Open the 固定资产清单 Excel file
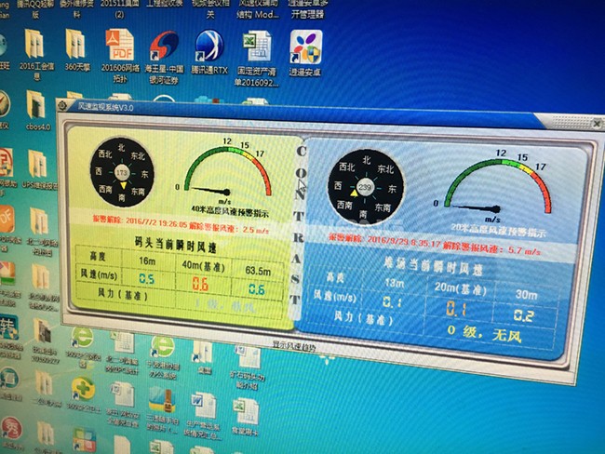Image resolution: width=605 pixels, height=454 pixels. pos(255,46)
